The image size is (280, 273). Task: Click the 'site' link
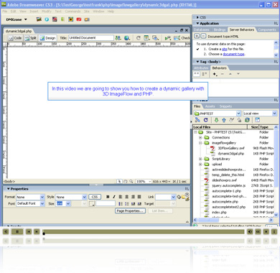[224, 49]
